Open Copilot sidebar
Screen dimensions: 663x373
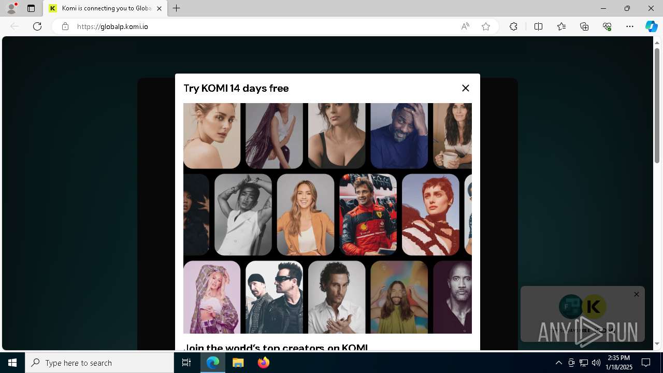click(651, 26)
